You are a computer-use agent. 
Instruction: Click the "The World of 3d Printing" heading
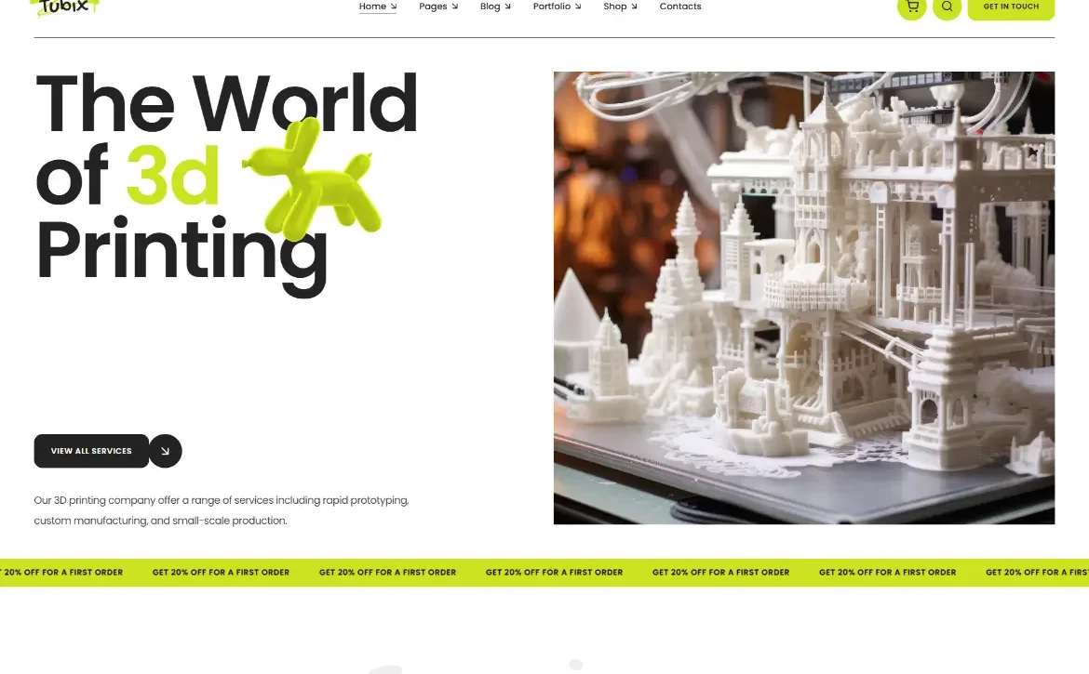226,184
